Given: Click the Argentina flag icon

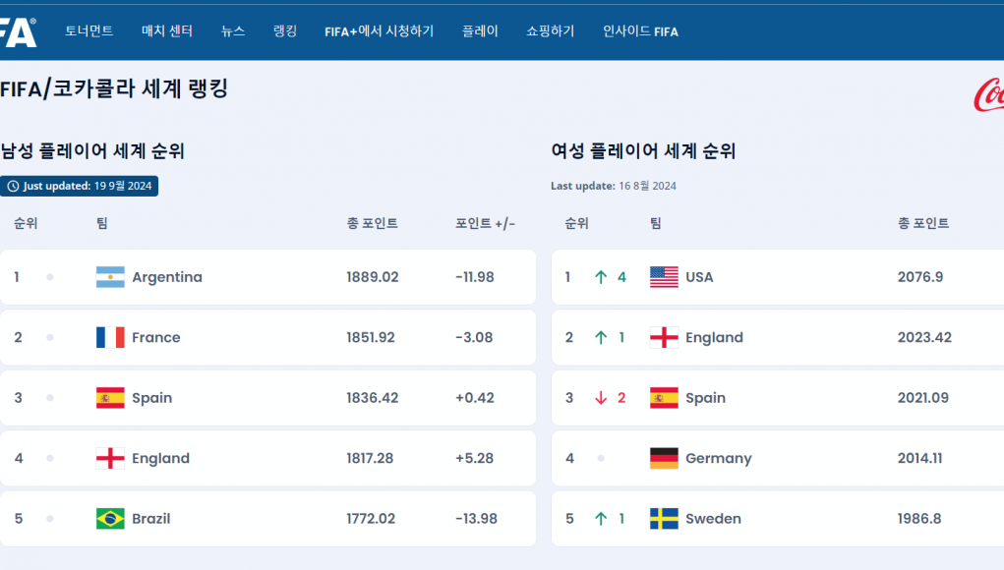Looking at the screenshot, I should pyautogui.click(x=110, y=277).
